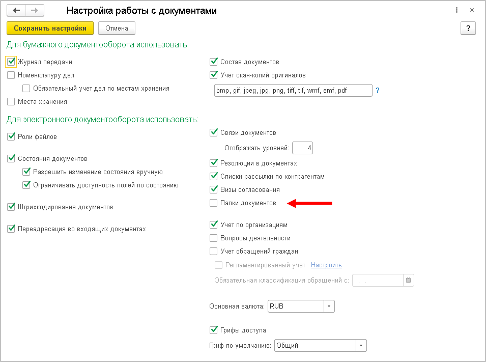Click the blue question mark beside file extensions
486x362 pixels.
pos(378,91)
